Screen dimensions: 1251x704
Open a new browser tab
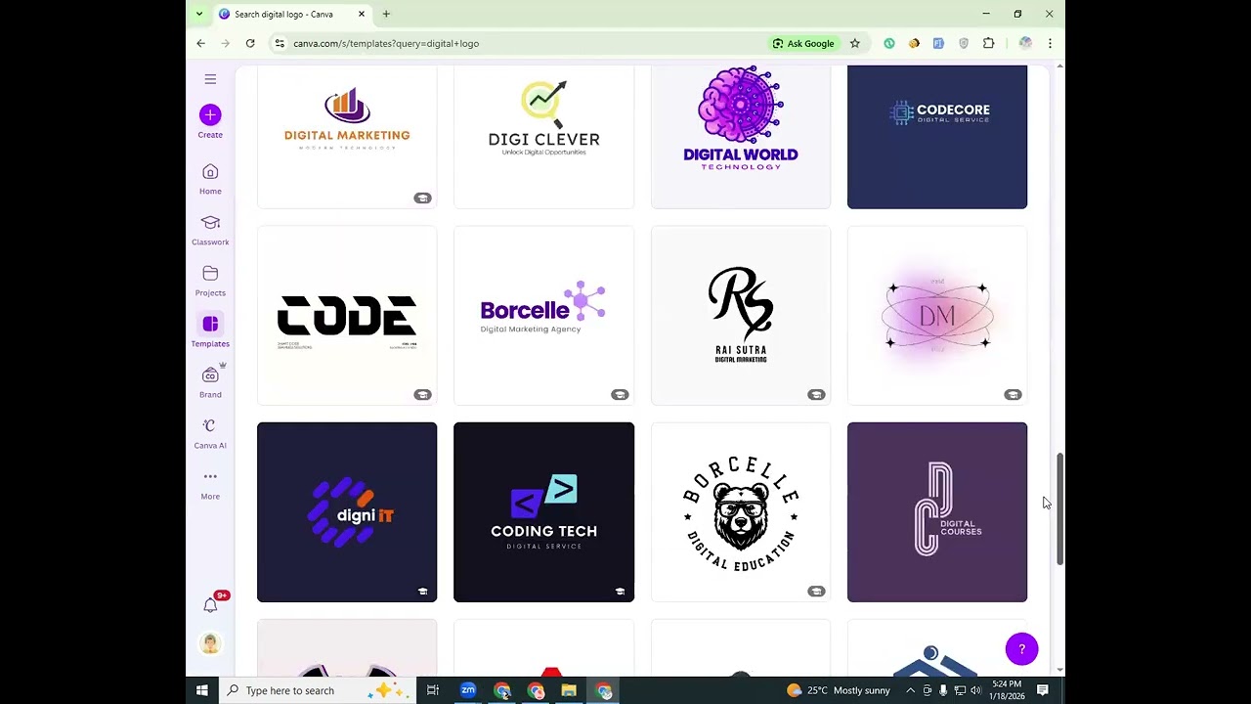(386, 14)
